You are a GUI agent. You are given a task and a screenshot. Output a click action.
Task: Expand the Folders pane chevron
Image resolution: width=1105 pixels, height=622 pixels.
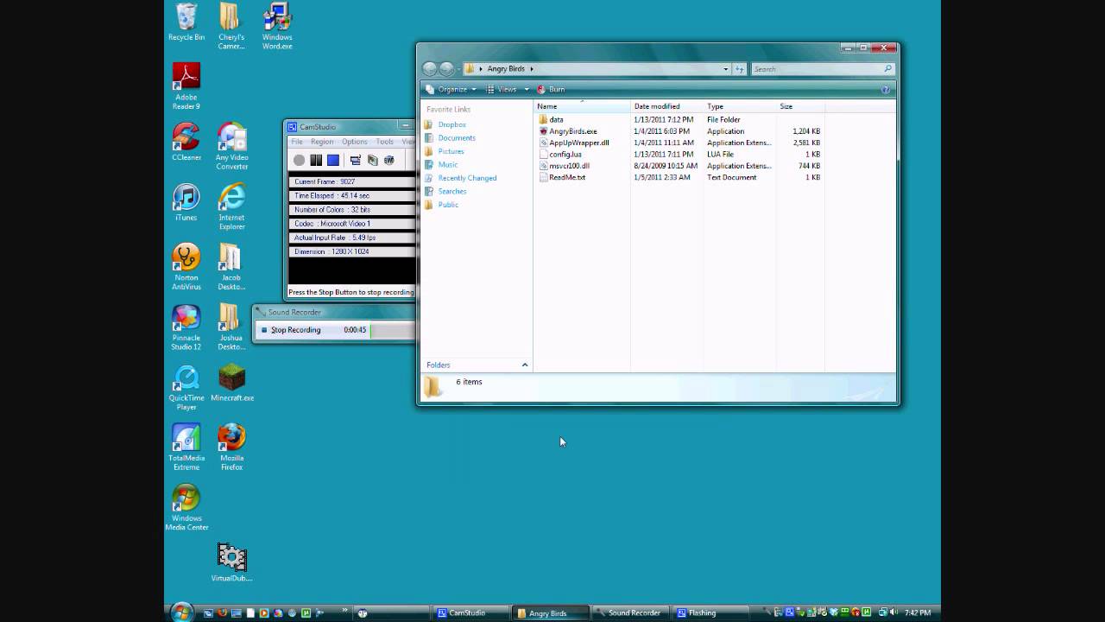524,365
